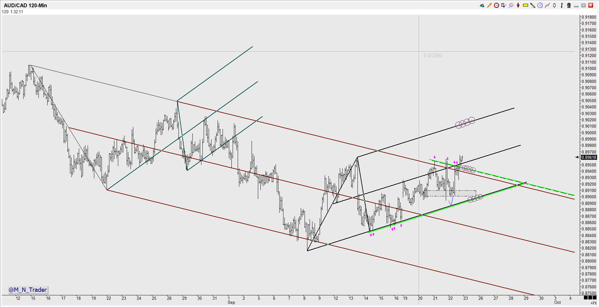The width and height of the screenshot is (599, 307).
Task: Switch to bar chart type icon
Action: pyautogui.click(x=562, y=5)
